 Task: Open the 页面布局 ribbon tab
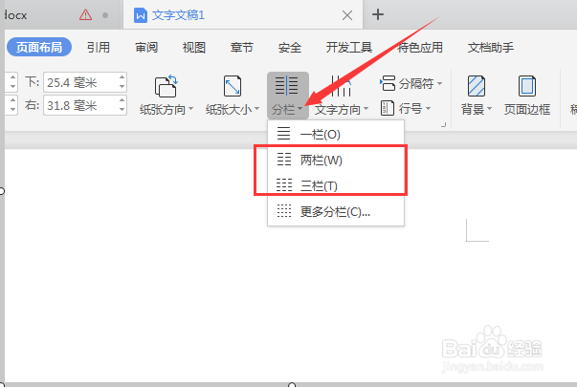pyautogui.click(x=39, y=47)
